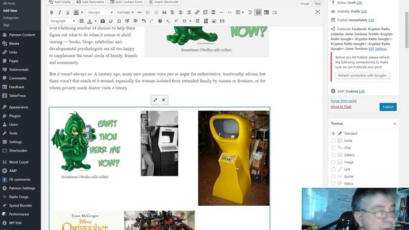Select Standard post format
409x230 pixels.
point(333,134)
